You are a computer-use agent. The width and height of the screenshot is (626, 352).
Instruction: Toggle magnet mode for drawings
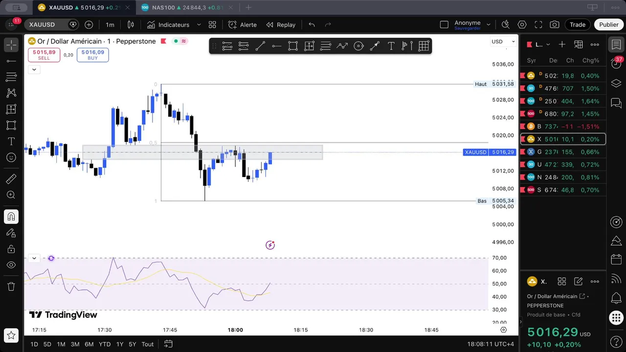[x=11, y=217]
